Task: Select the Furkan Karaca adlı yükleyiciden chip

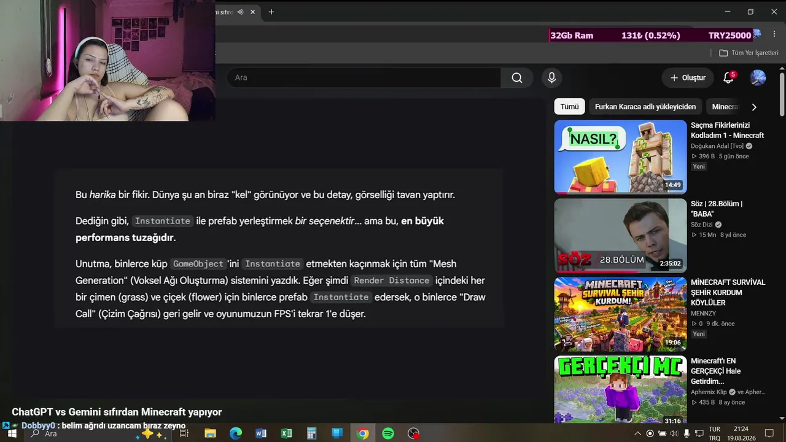Action: click(645, 107)
